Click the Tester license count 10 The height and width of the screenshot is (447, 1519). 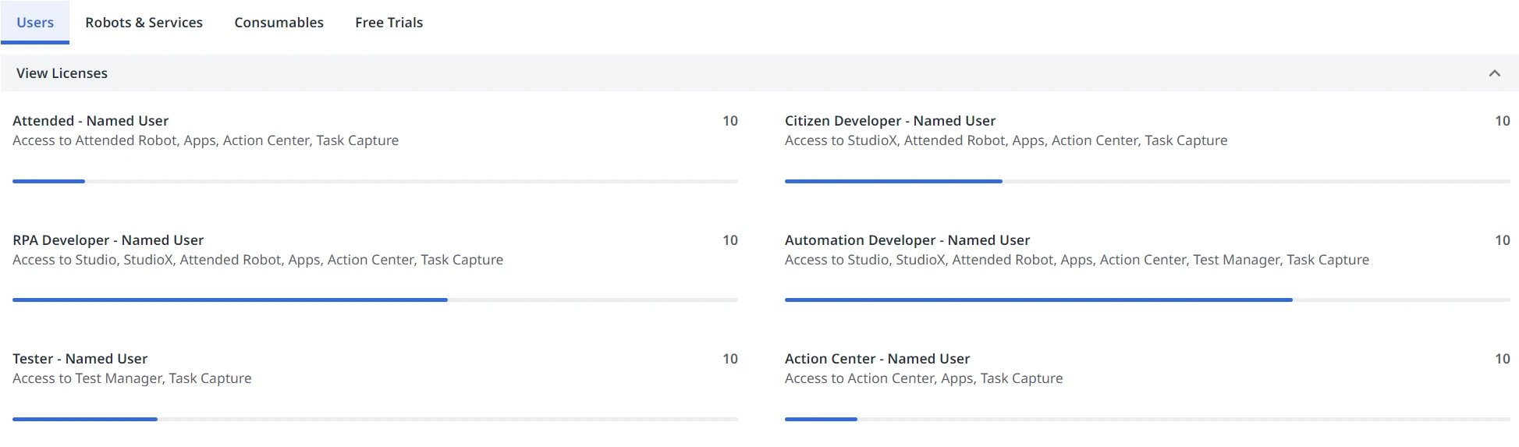click(x=729, y=359)
